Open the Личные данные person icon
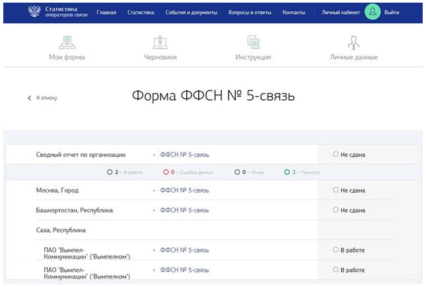 coord(353,43)
